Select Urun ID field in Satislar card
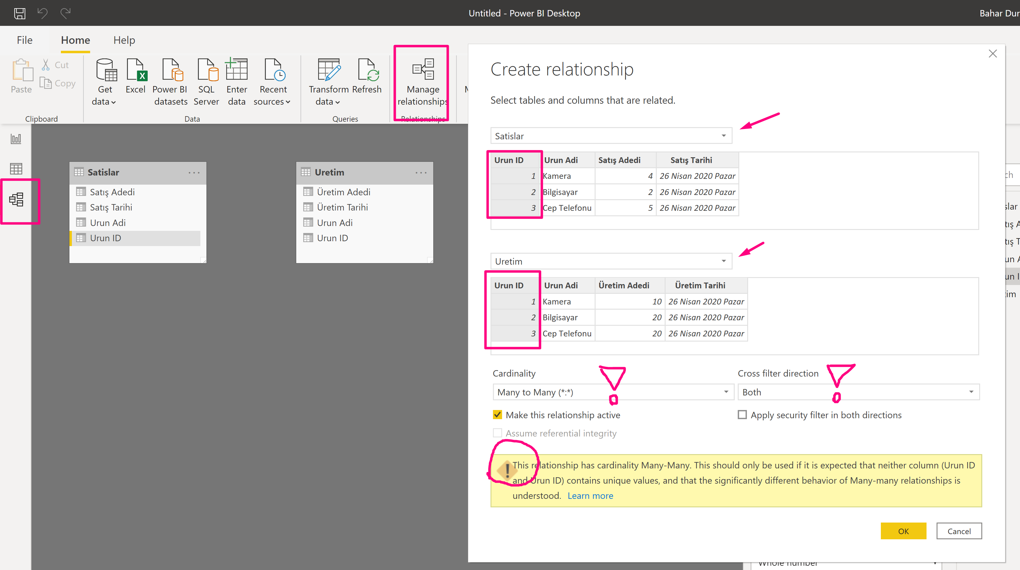This screenshot has height=570, width=1020. click(135, 238)
